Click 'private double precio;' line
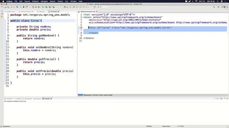Screen dimensions: 229x128 [x=34, y=30]
